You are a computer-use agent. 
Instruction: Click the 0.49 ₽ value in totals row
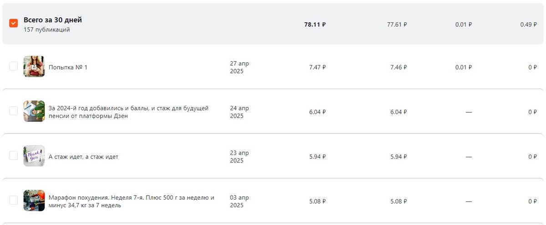[x=528, y=25]
